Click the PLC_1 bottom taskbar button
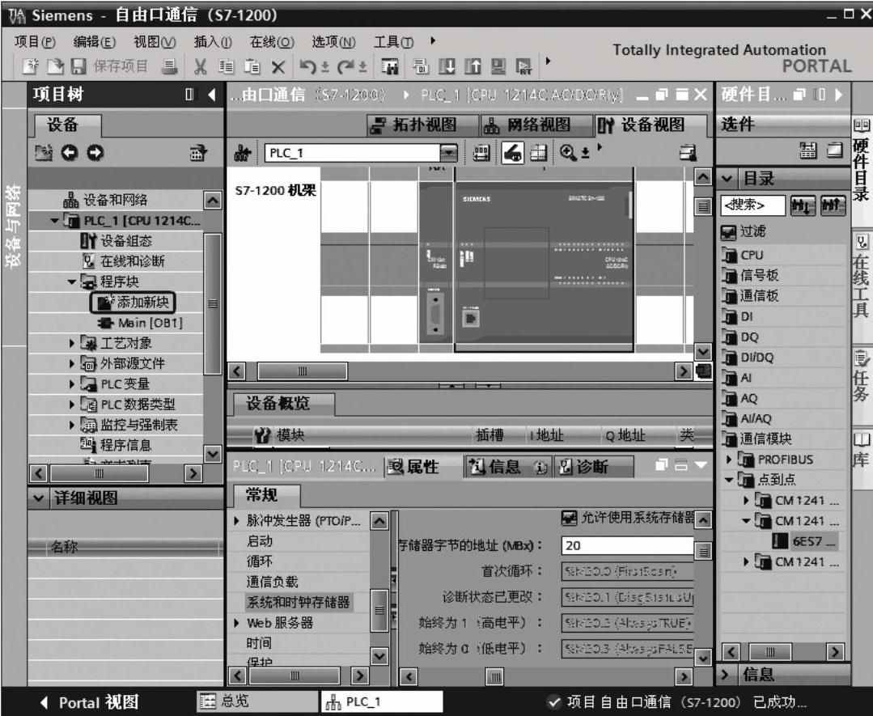873x716 pixels. point(381,701)
